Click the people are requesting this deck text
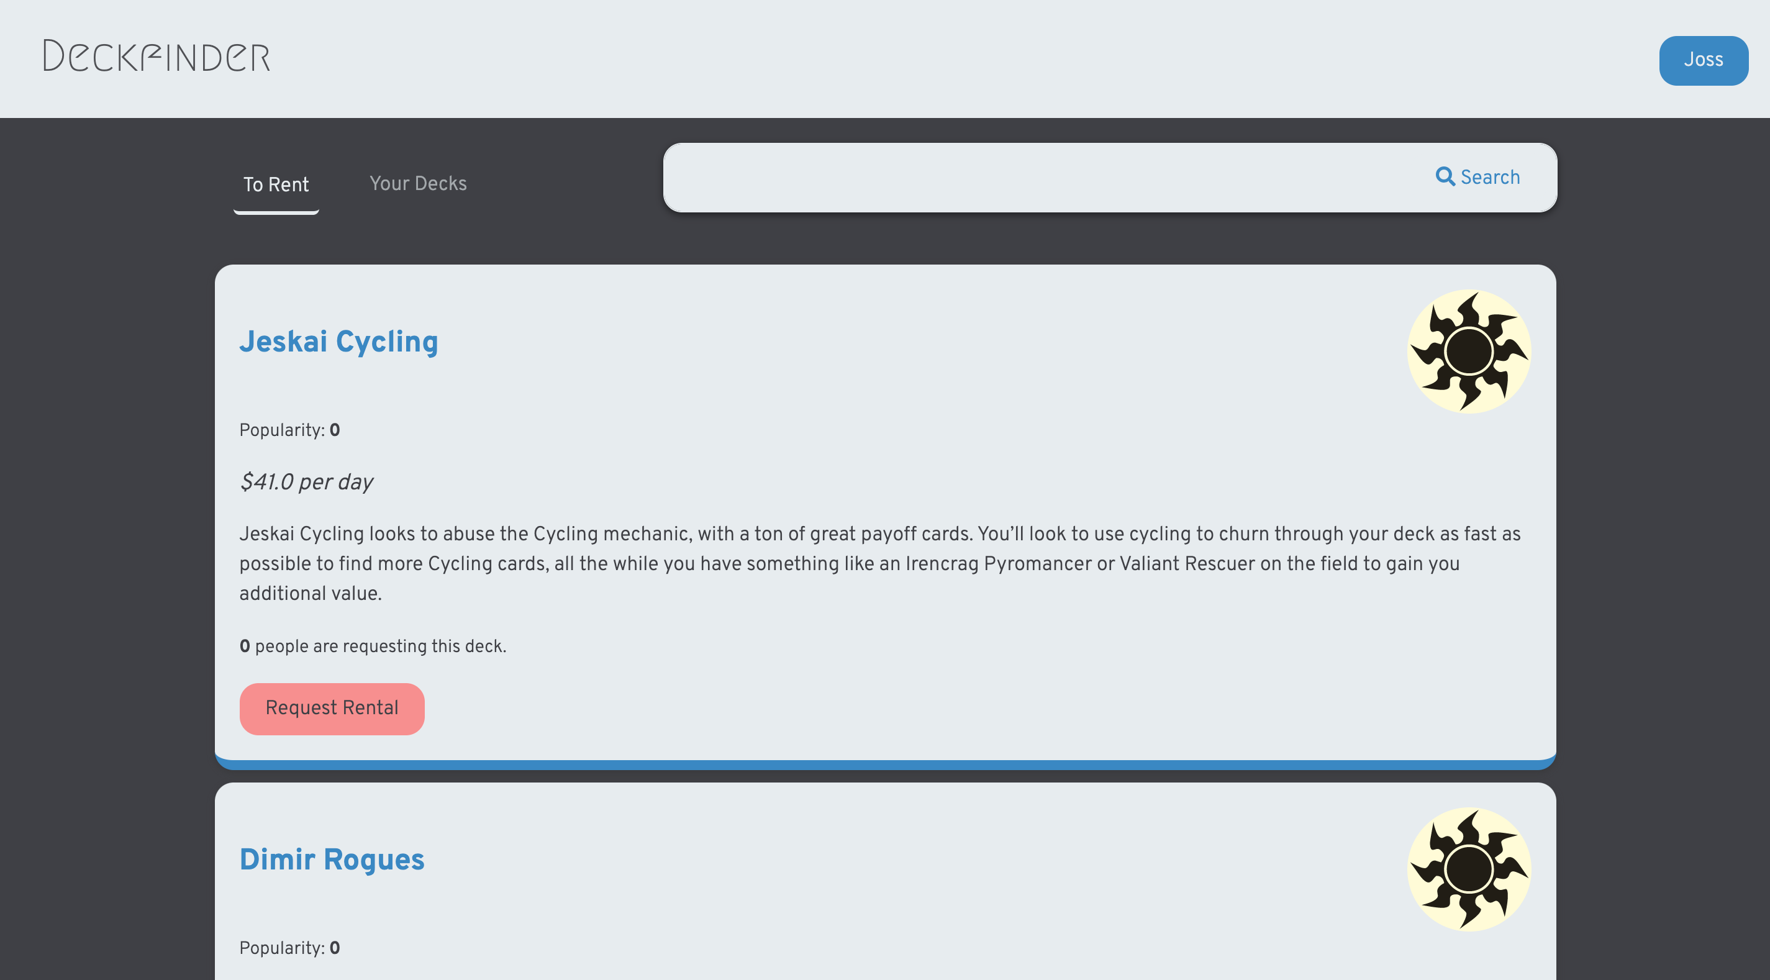 pyautogui.click(x=380, y=646)
